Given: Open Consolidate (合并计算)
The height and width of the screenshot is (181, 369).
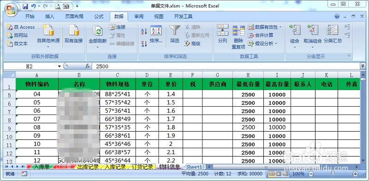Looking at the screenshot, I should click(x=261, y=36).
